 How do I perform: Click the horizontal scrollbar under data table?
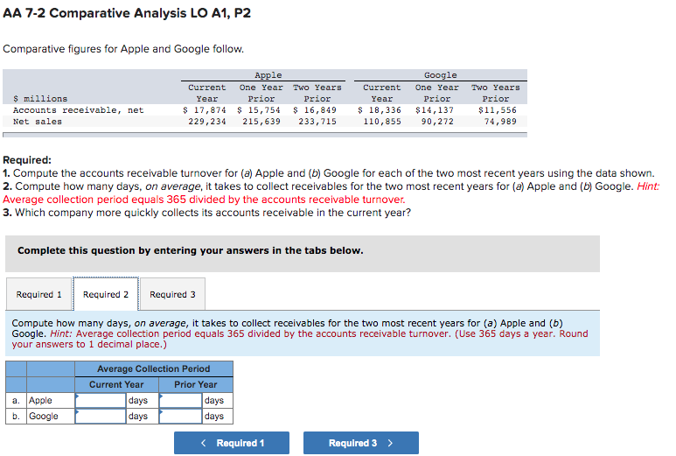(x=265, y=135)
